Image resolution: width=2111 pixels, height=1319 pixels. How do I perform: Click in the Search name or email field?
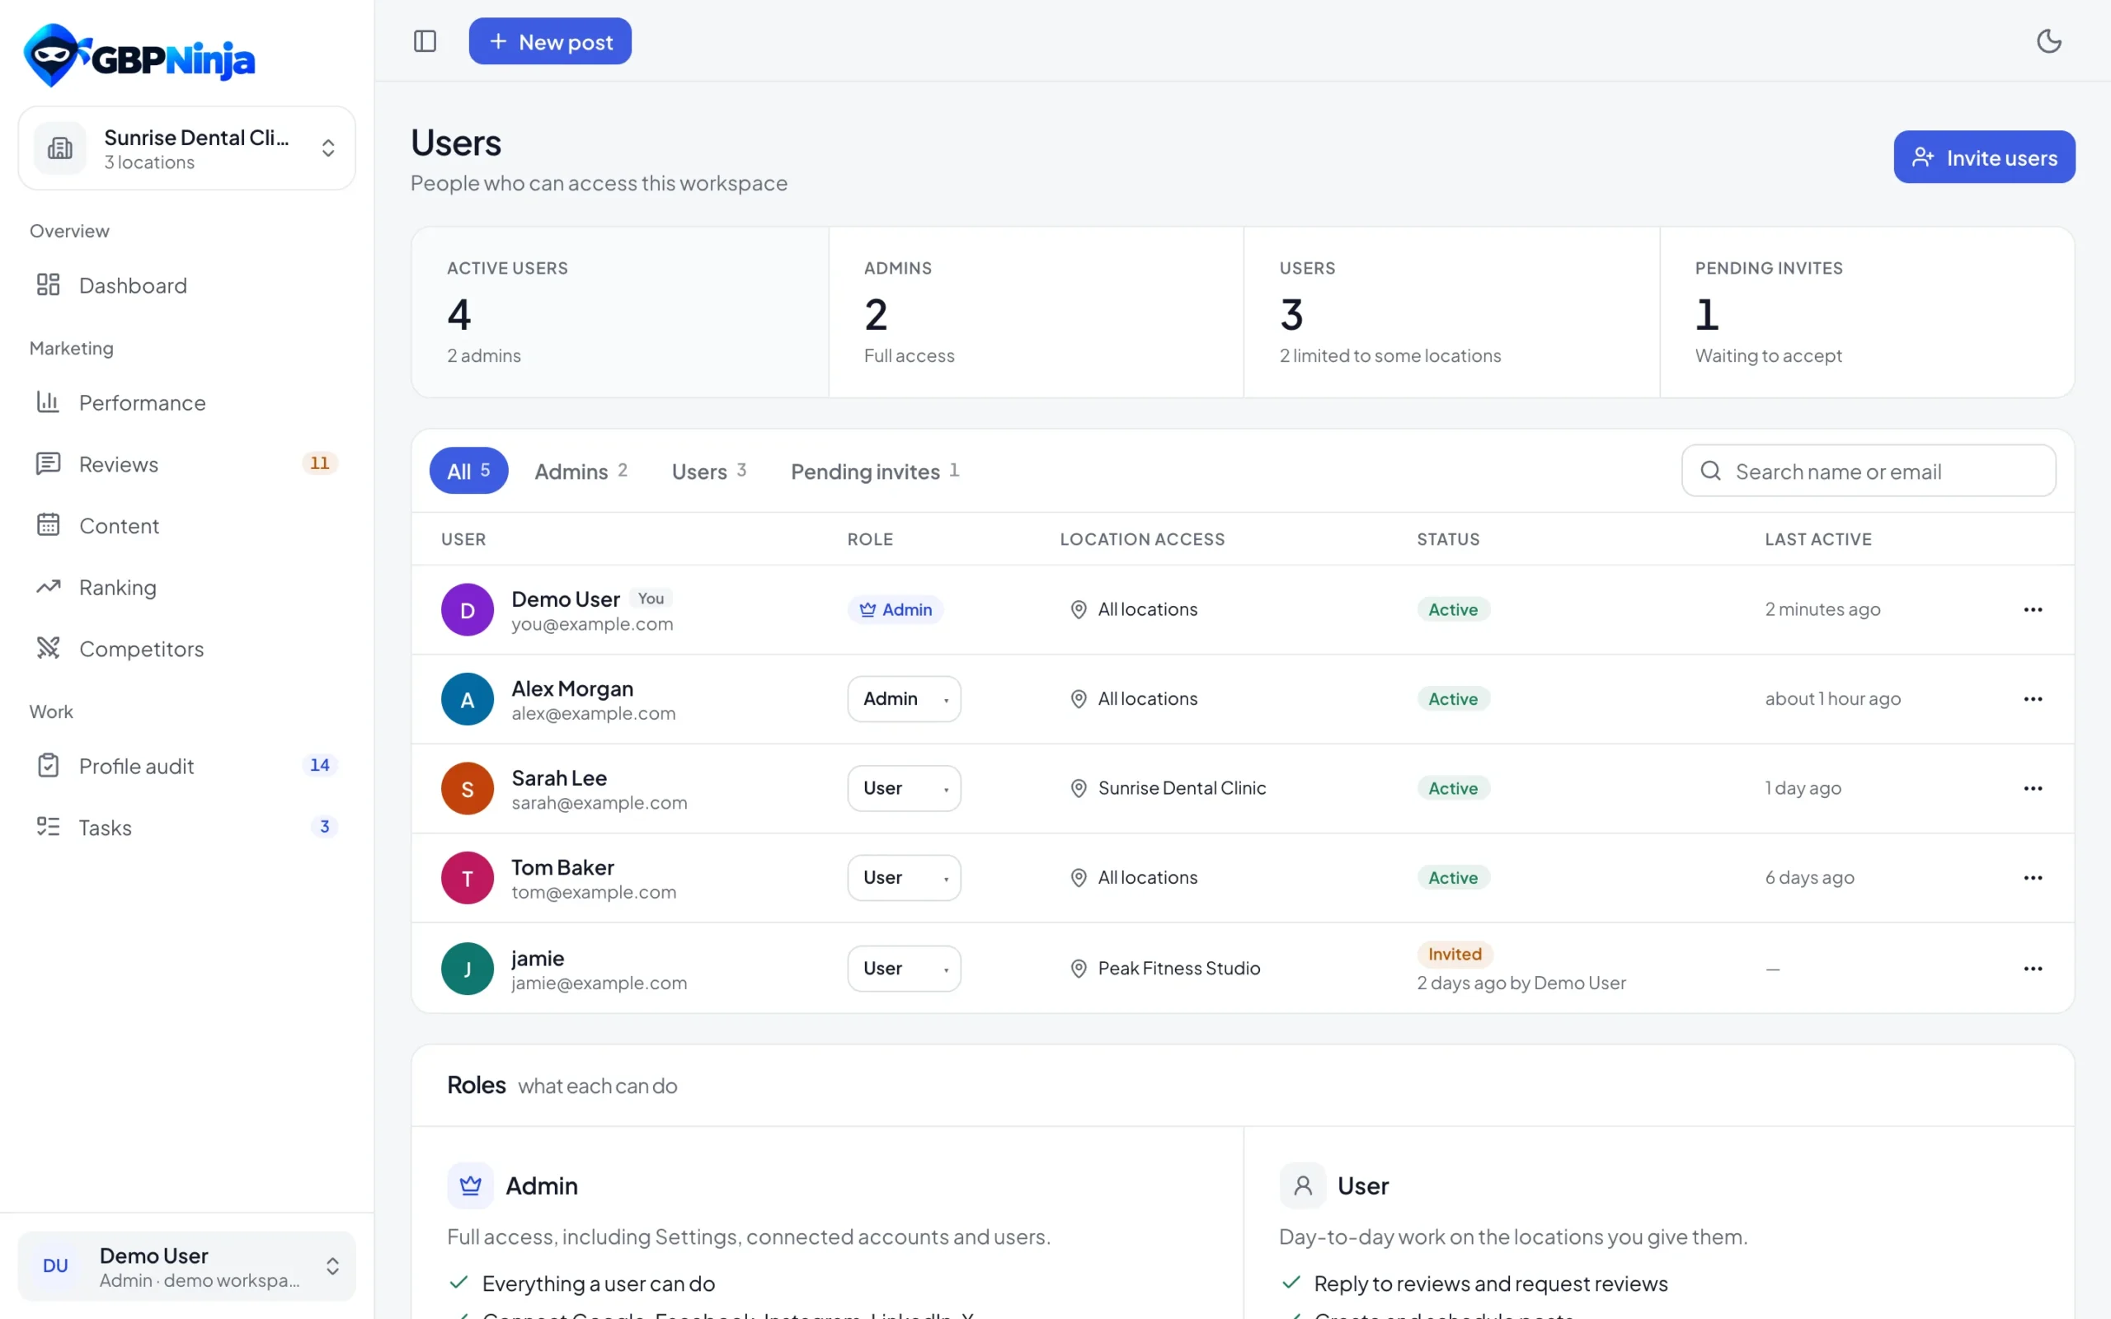(1869, 471)
